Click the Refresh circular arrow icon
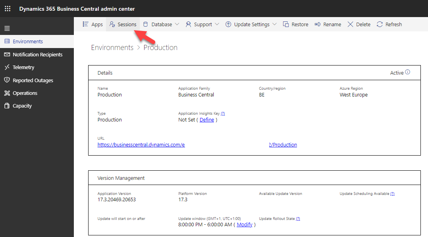 coord(380,24)
